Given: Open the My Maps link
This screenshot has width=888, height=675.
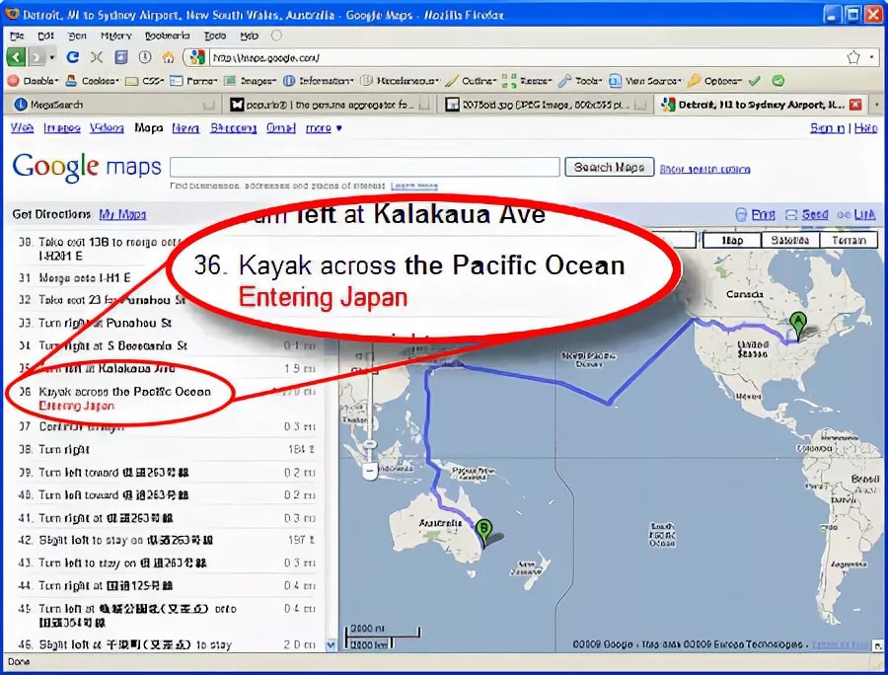Looking at the screenshot, I should coord(122,214).
